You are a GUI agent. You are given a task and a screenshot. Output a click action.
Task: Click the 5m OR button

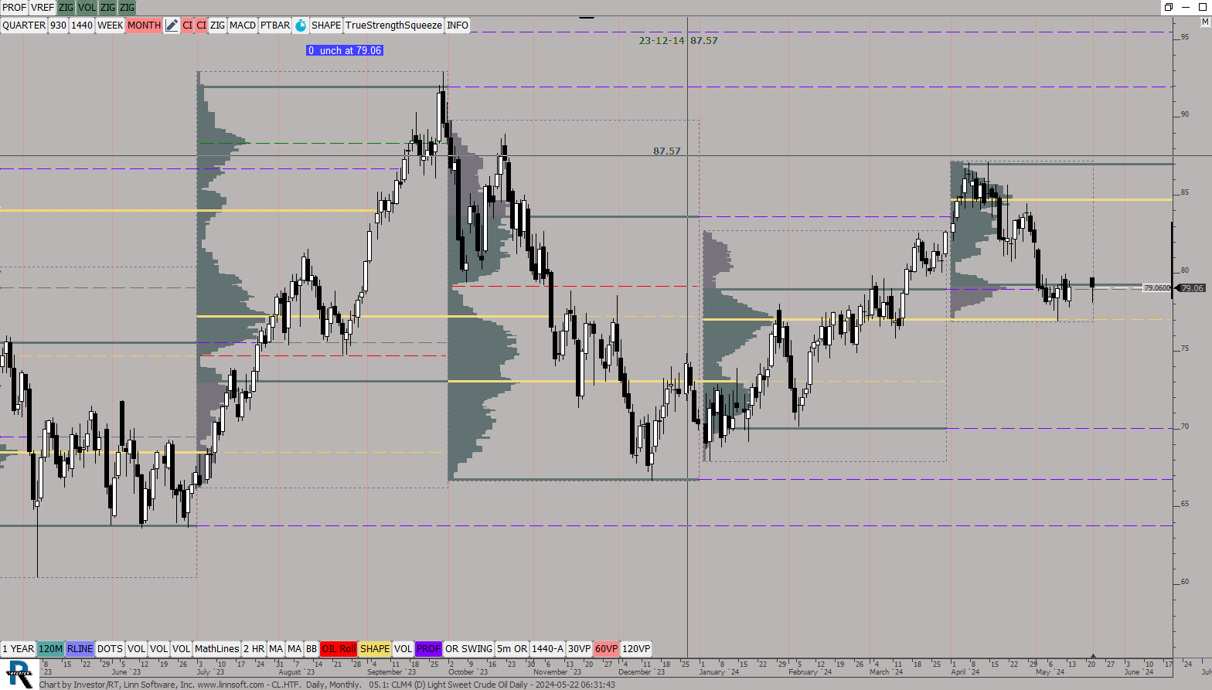pyautogui.click(x=512, y=649)
